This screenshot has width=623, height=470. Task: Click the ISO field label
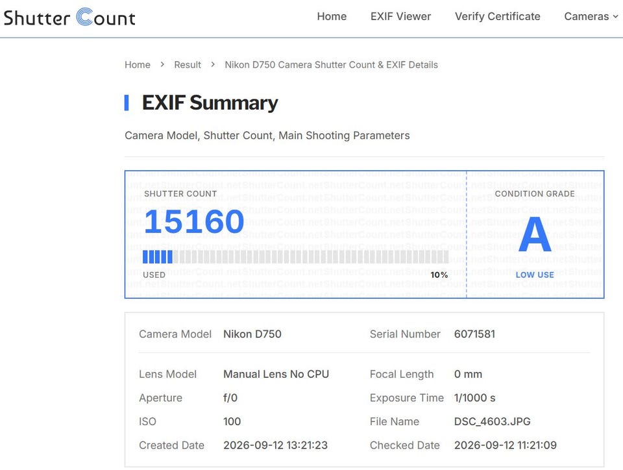147,421
